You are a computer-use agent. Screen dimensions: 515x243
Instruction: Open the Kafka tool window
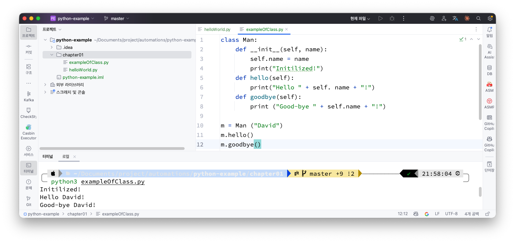tap(29, 96)
